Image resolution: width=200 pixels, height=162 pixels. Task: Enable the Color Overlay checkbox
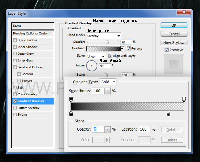pyautogui.click(x=15, y=94)
